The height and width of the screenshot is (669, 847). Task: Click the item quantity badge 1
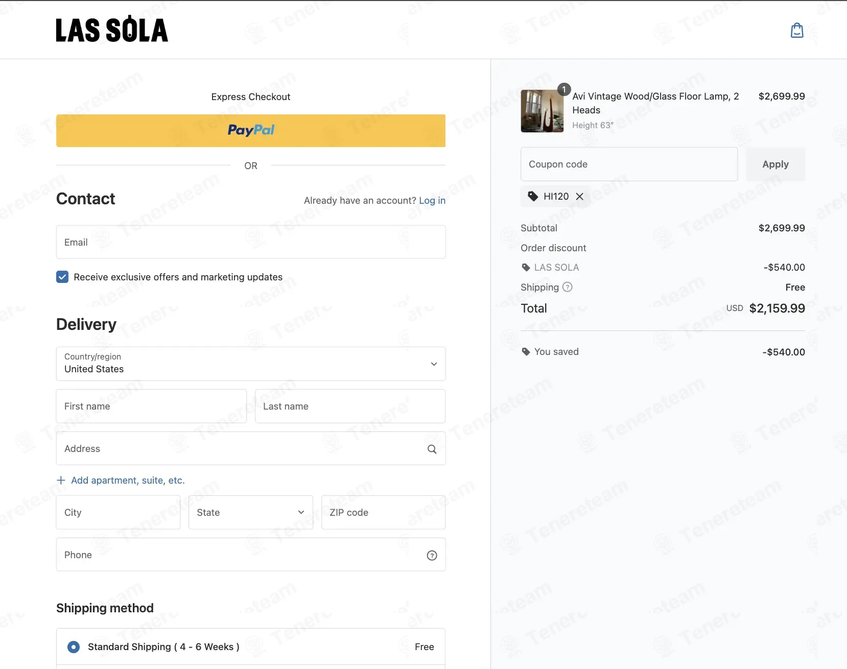(563, 89)
